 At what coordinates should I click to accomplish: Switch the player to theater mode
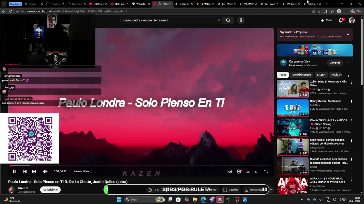coord(248,171)
